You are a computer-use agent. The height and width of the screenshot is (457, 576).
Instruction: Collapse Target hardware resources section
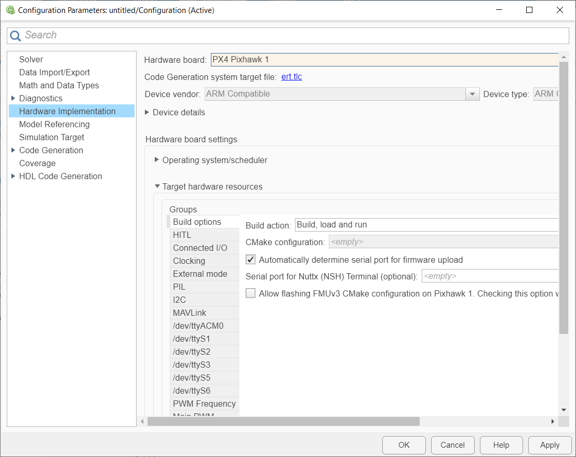157,186
